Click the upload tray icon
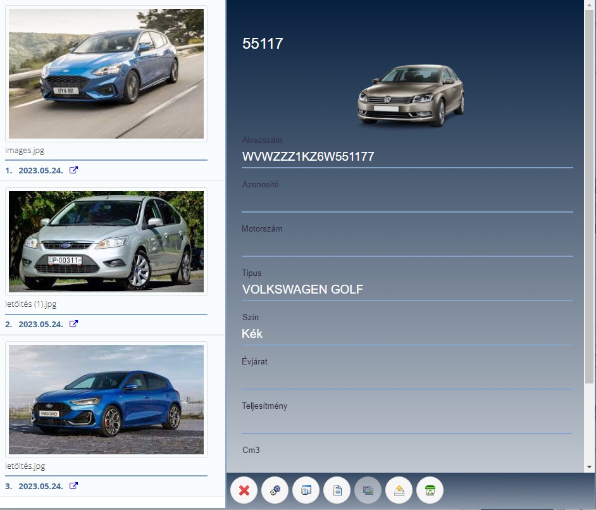Image resolution: width=596 pixels, height=510 pixels. [x=399, y=490]
